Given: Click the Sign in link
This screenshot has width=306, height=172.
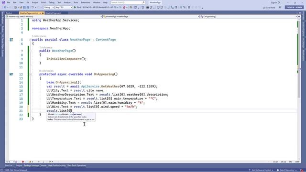Looking at the screenshot, I should click(274, 2).
